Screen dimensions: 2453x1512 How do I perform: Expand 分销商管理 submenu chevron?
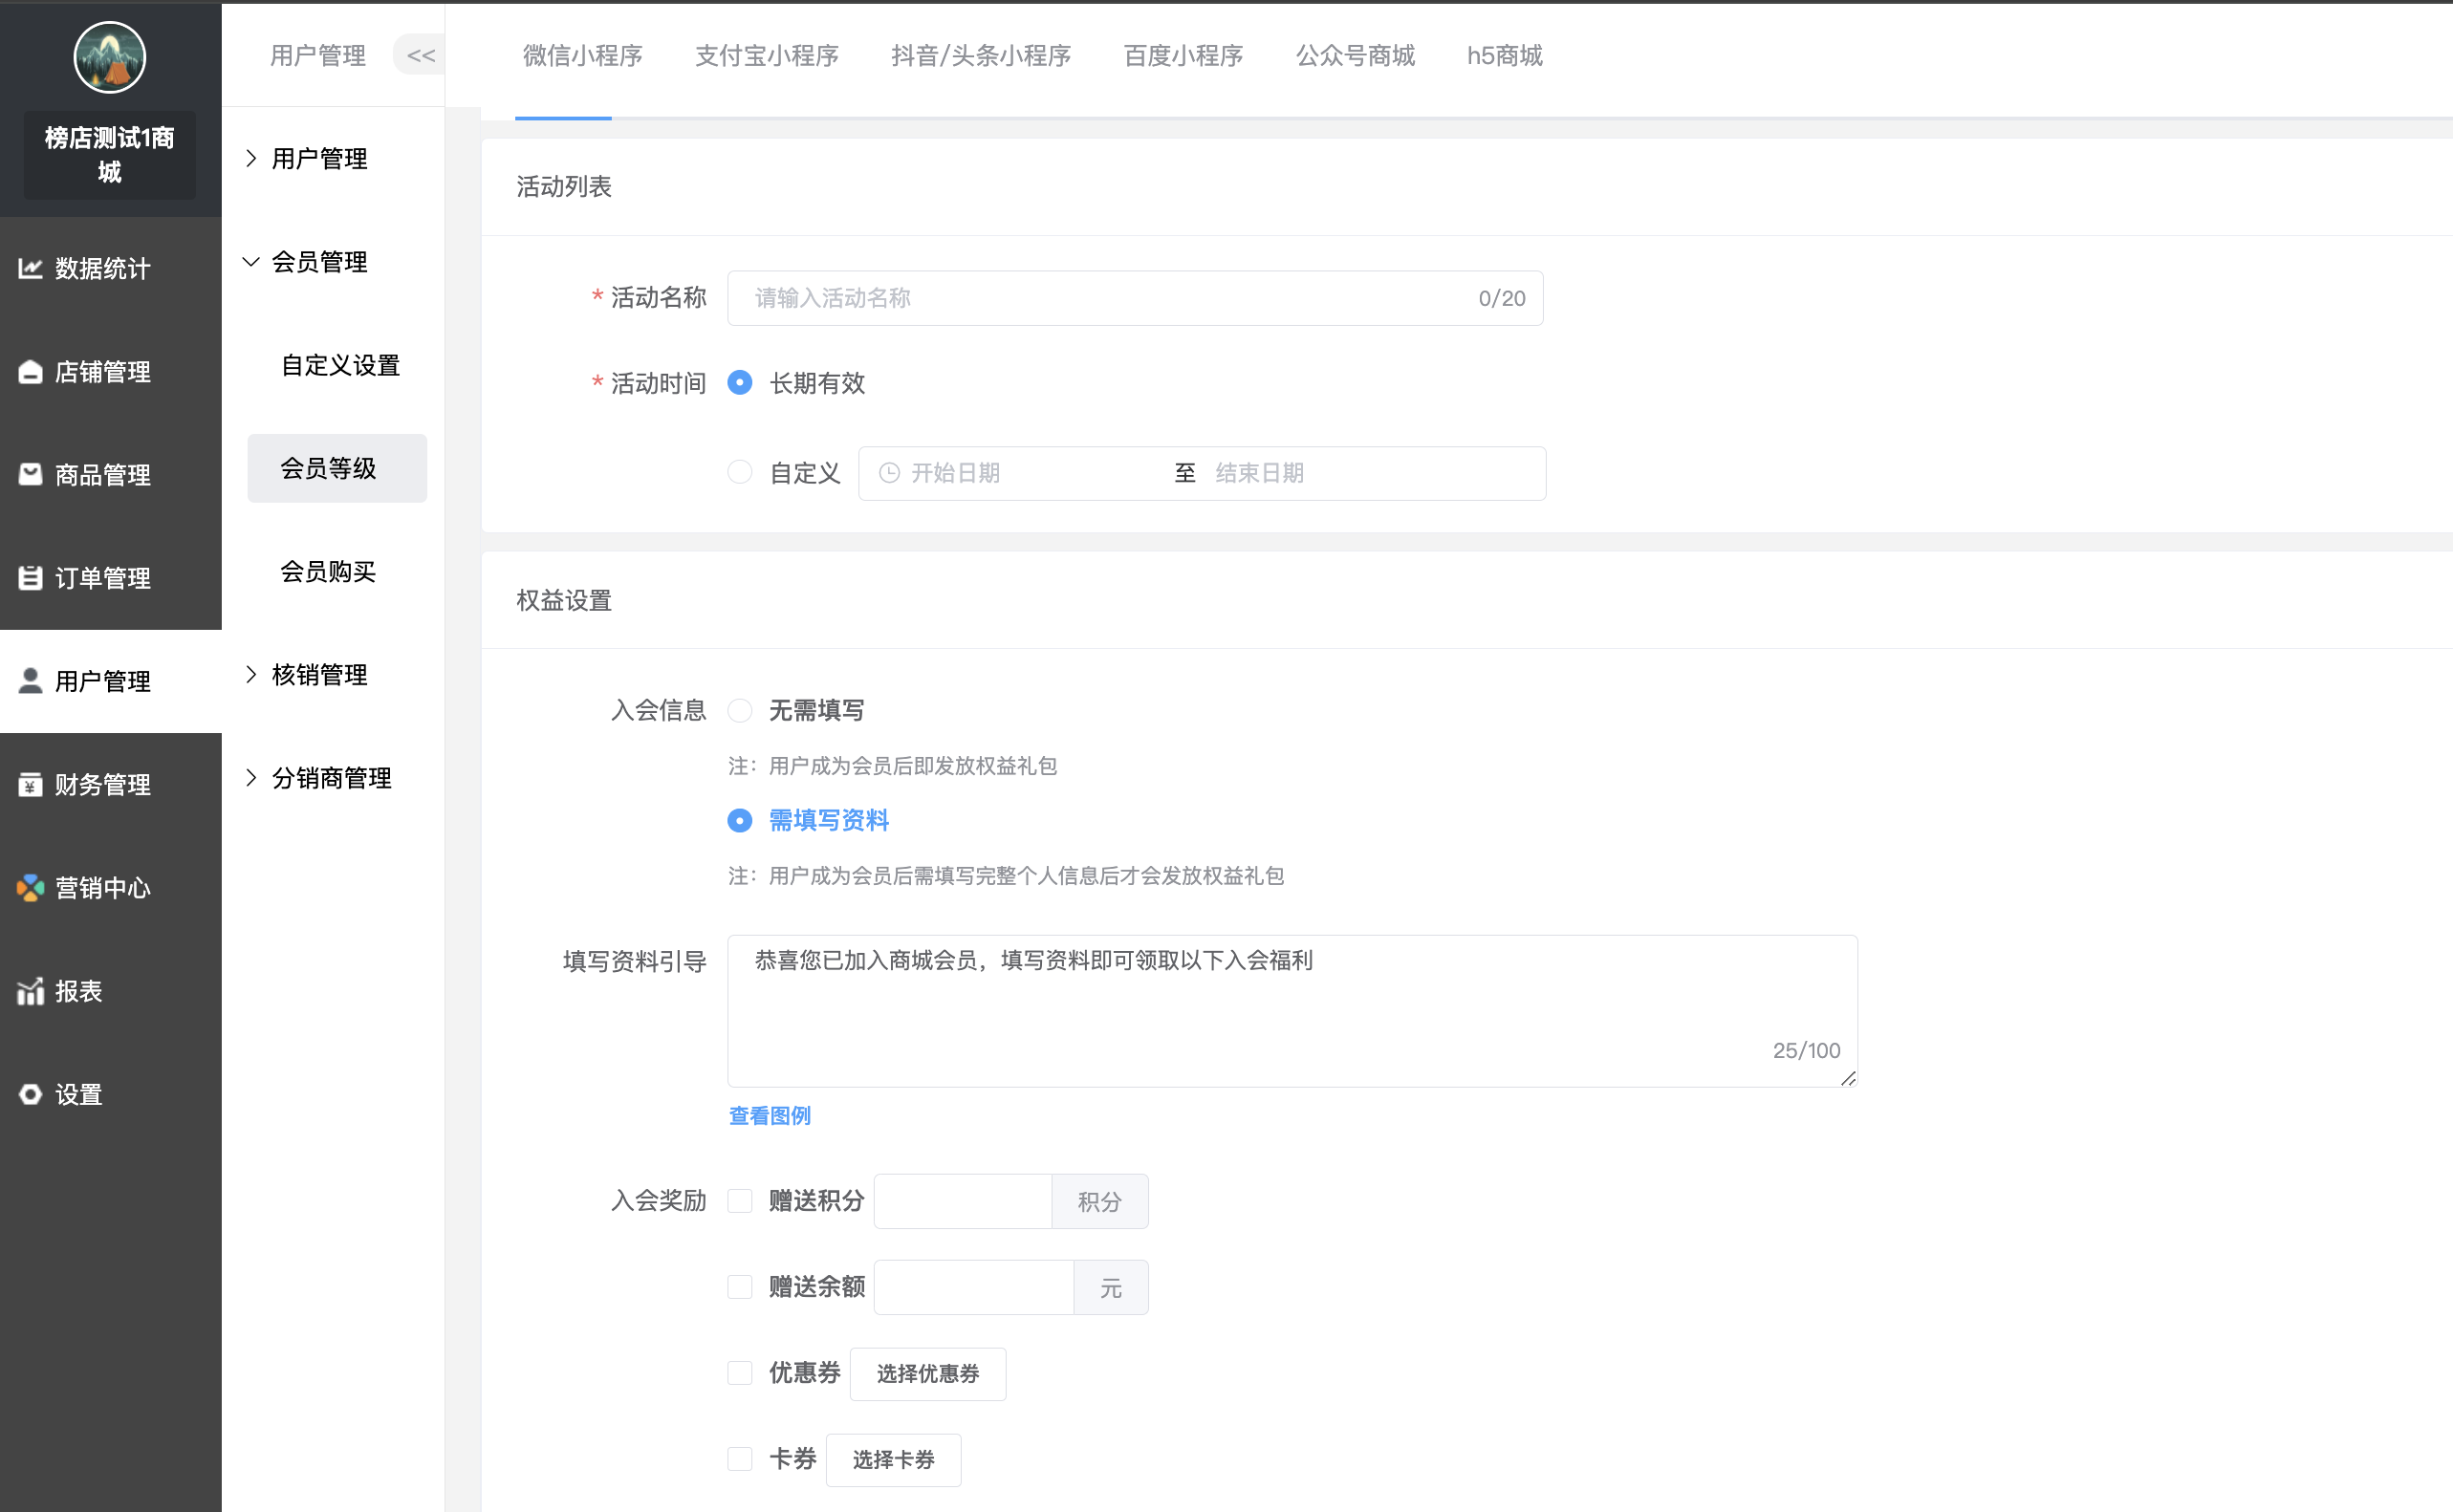[251, 778]
